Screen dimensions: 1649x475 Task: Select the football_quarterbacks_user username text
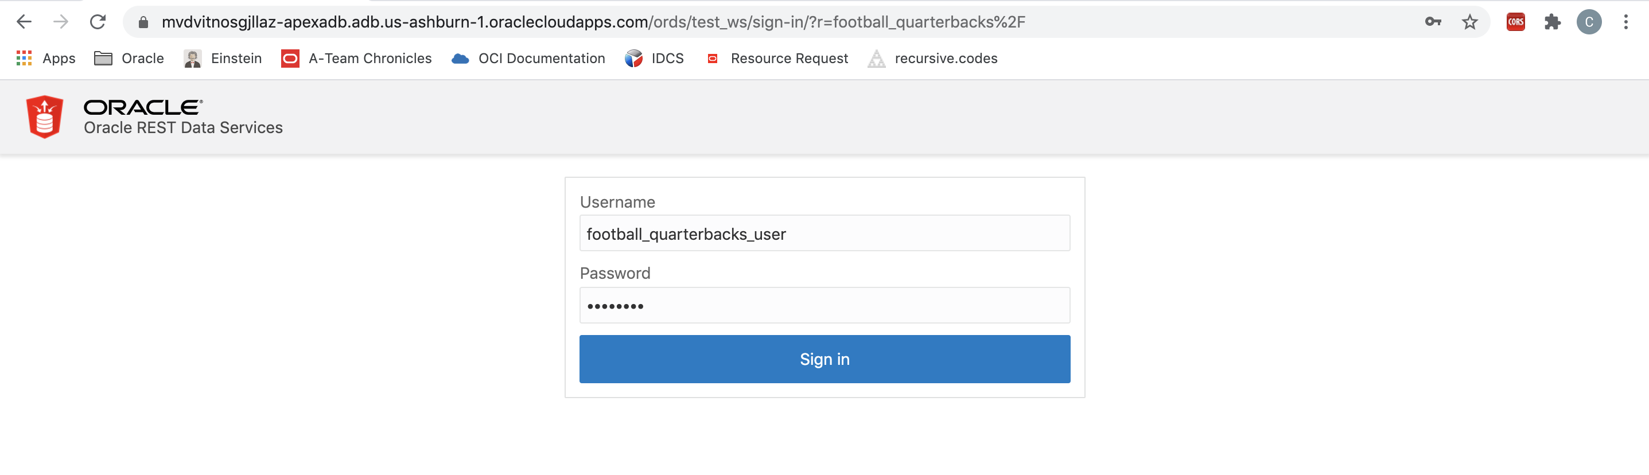[686, 233]
